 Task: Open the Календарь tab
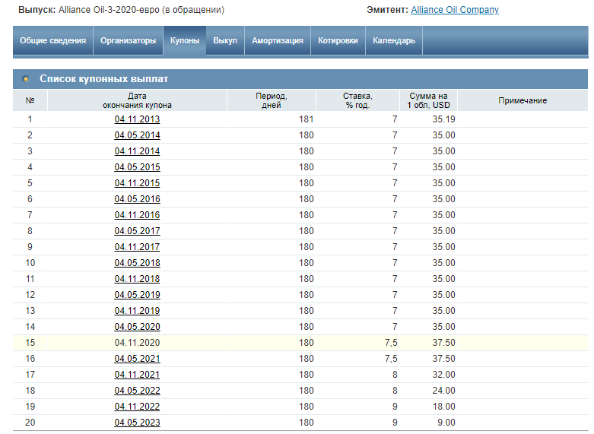tap(394, 41)
